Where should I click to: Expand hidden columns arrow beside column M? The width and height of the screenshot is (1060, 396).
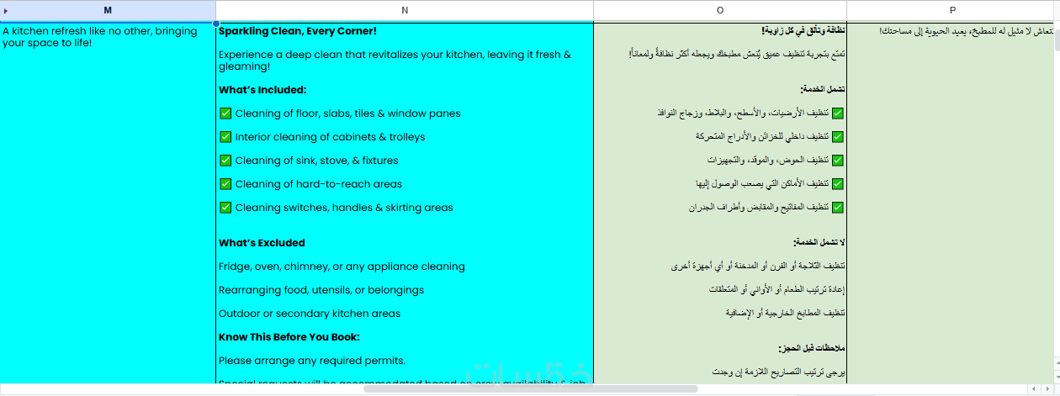point(7,10)
